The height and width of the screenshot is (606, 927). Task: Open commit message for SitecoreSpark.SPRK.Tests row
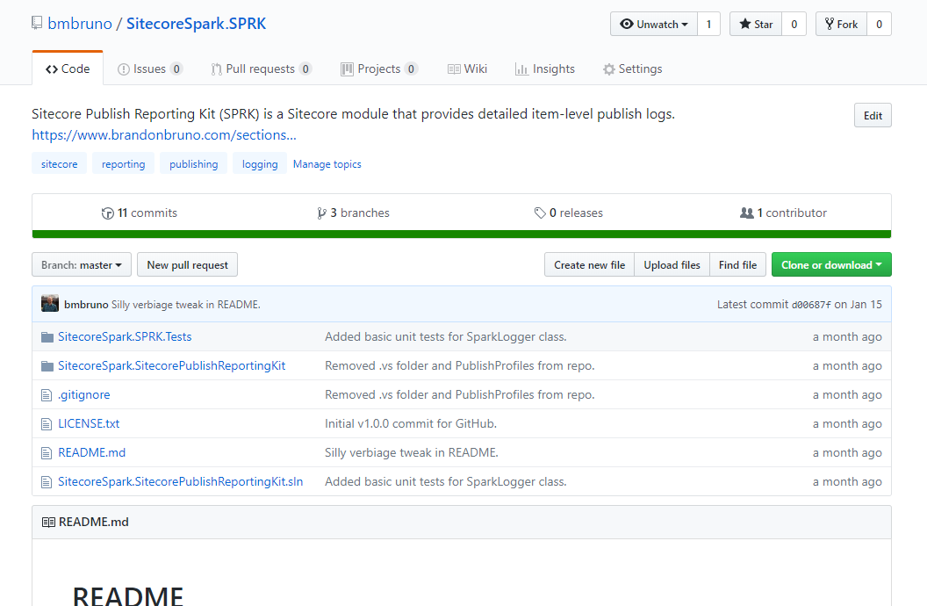click(x=446, y=337)
